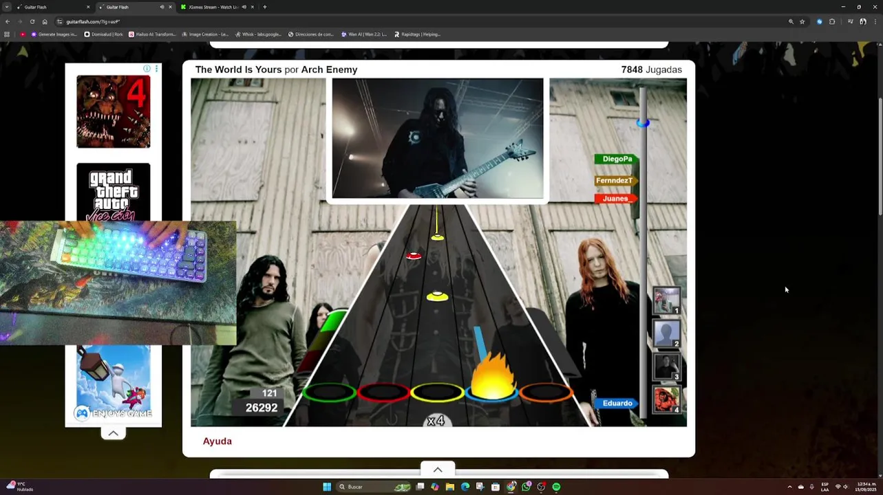Open the Domisalud | Rork bookmark
883x495 pixels.
pos(103,34)
